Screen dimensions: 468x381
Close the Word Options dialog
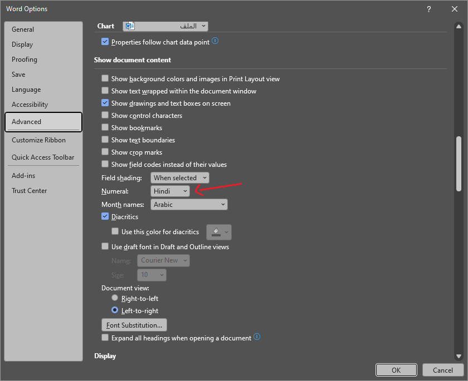pos(454,9)
